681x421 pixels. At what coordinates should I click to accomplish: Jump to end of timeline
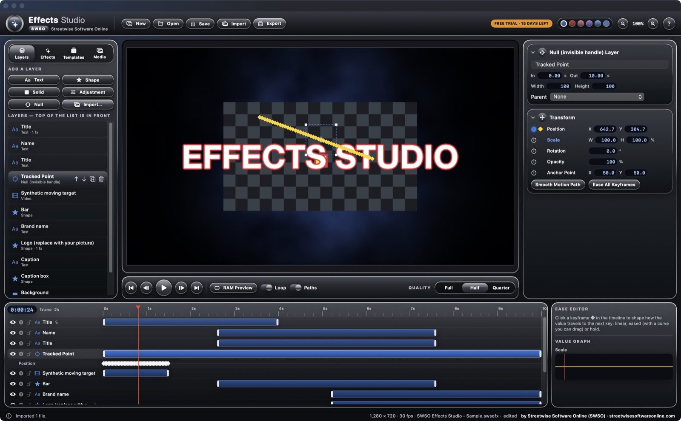[x=196, y=288]
